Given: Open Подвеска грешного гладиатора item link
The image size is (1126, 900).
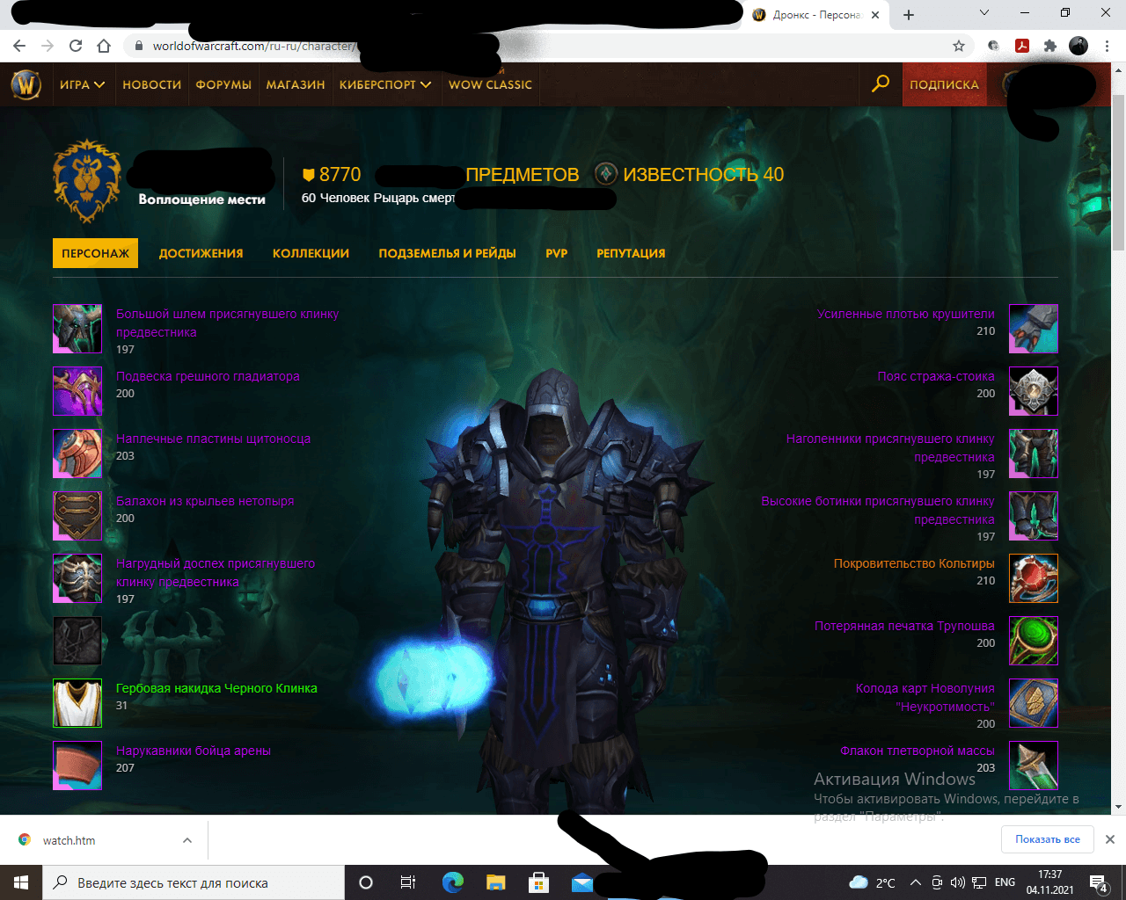Looking at the screenshot, I should pyautogui.click(x=208, y=376).
